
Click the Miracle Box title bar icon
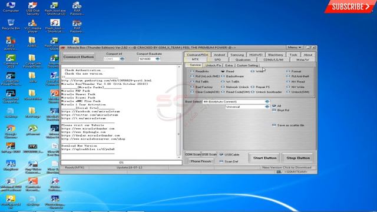click(64, 48)
